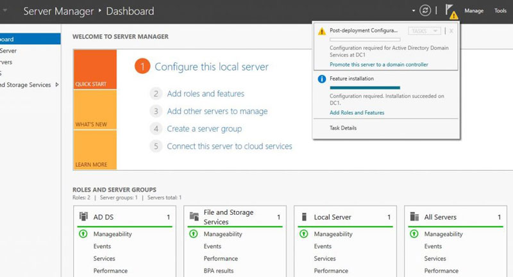513x277 pixels.
Task: Open Performance under File and Storage Services
Action: [x=221, y=258]
